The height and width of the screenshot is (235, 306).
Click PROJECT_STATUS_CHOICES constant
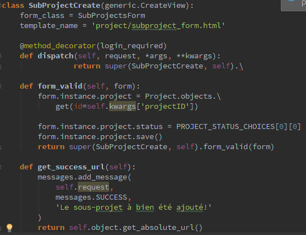click(225, 127)
